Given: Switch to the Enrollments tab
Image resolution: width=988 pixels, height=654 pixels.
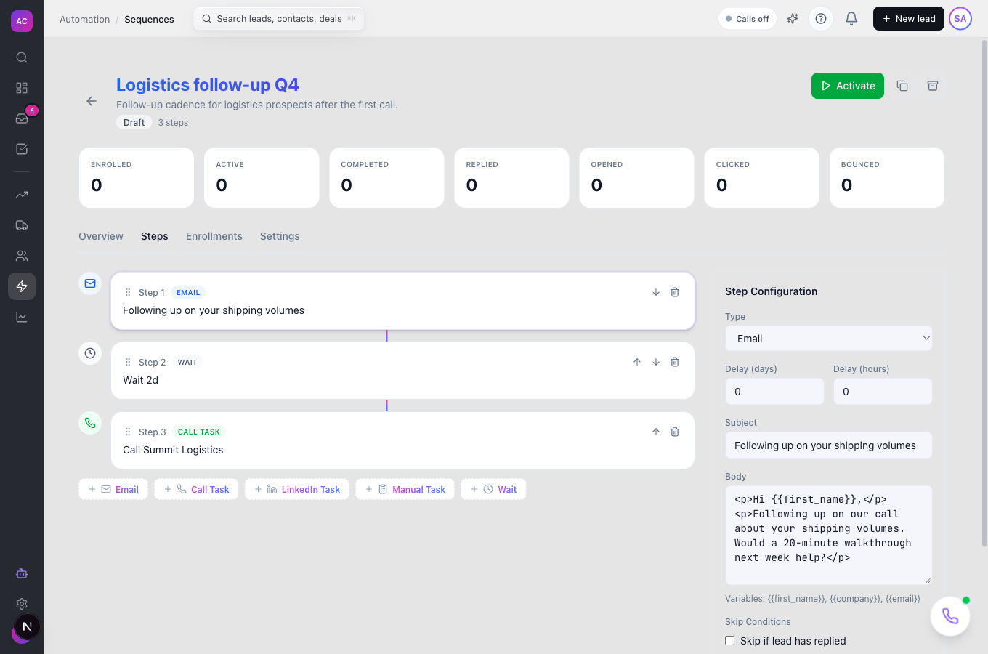Looking at the screenshot, I should click(214, 236).
